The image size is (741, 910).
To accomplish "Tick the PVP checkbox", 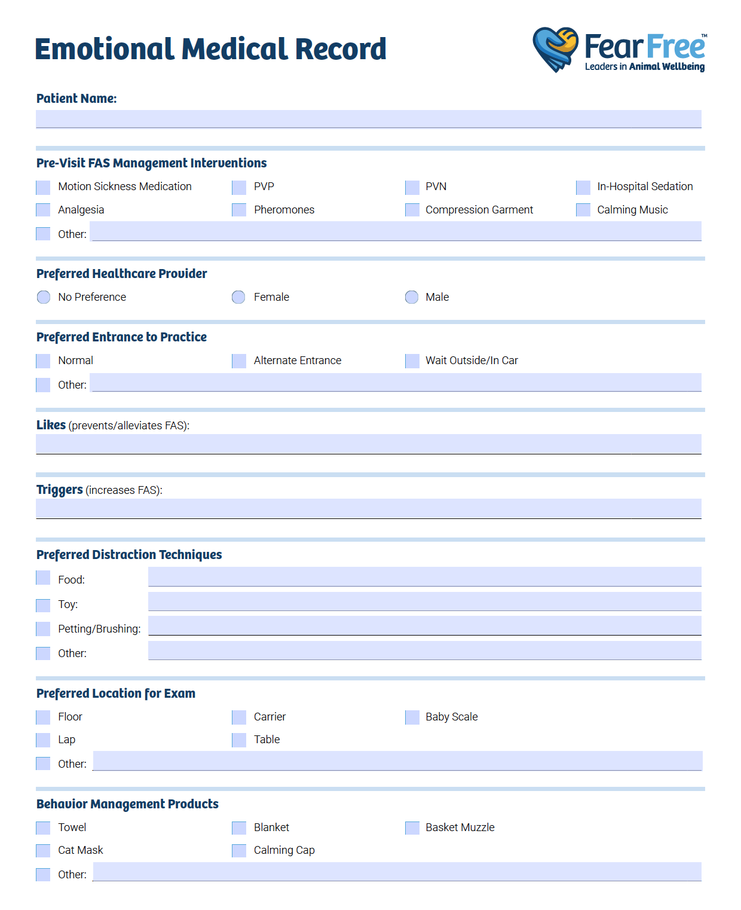I will pos(239,188).
